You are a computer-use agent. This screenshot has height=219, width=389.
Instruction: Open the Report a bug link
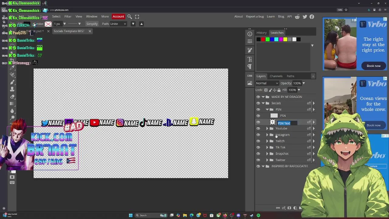click(x=255, y=16)
